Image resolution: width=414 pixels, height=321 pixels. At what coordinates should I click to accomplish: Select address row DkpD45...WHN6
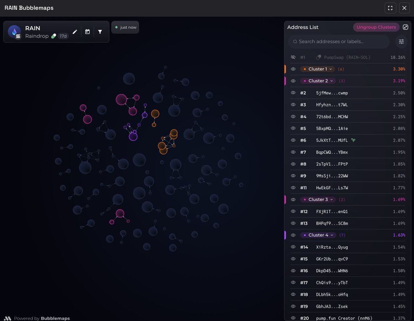pos(348,271)
